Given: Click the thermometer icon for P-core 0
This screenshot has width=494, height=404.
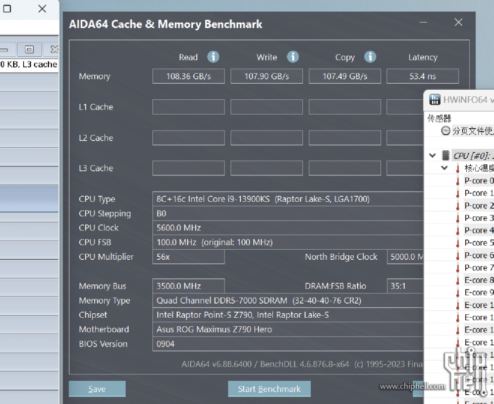Looking at the screenshot, I should [x=458, y=181].
